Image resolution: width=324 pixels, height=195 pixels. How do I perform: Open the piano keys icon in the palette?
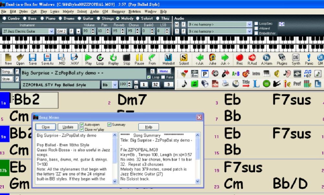pos(267,74)
